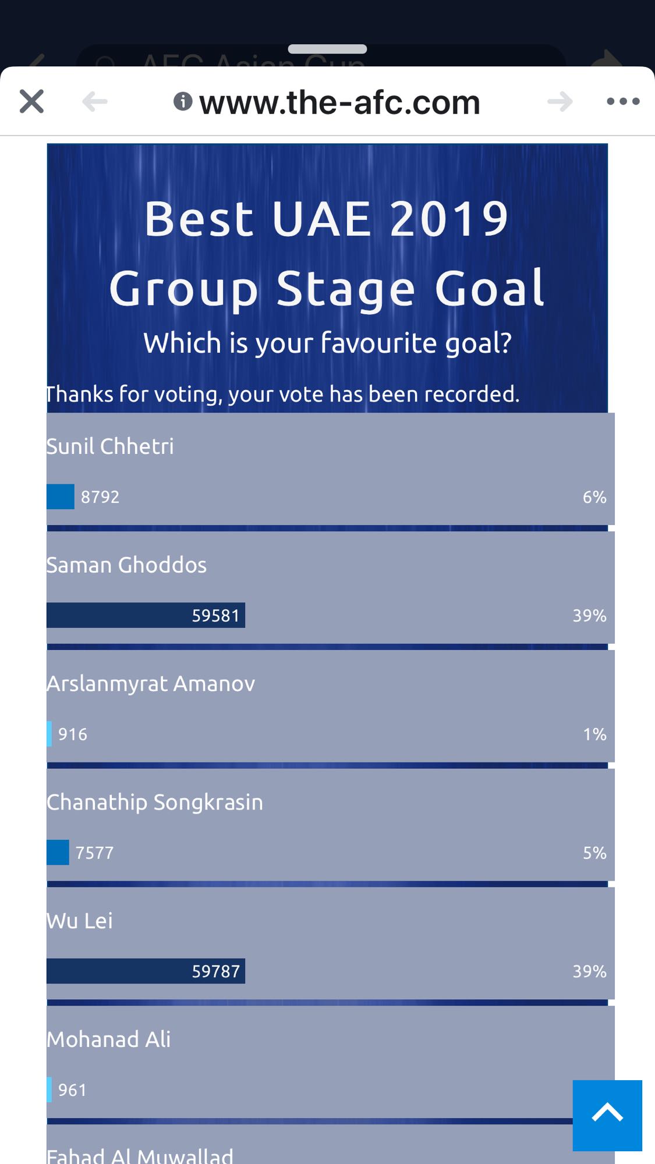
Task: Tap the browser forward arrow
Action: click(x=560, y=102)
